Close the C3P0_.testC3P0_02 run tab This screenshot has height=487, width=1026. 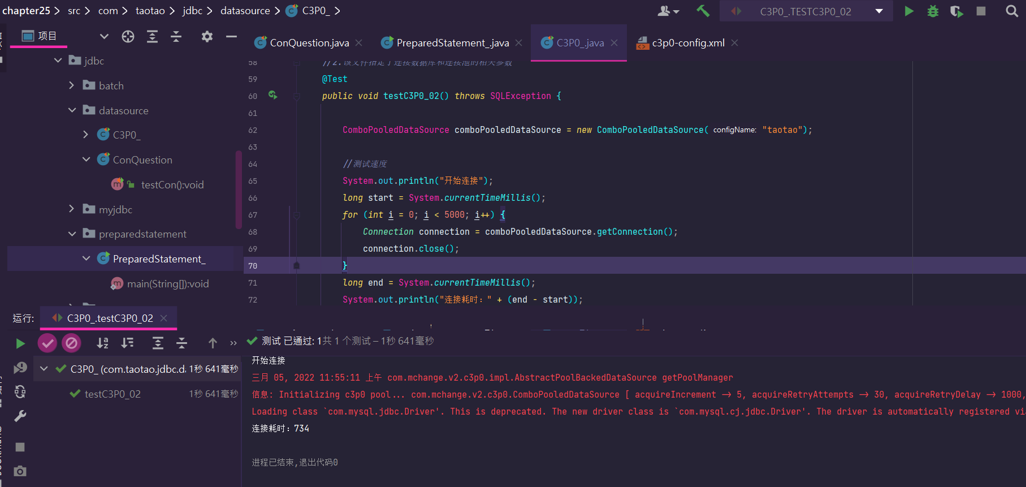pos(164,318)
